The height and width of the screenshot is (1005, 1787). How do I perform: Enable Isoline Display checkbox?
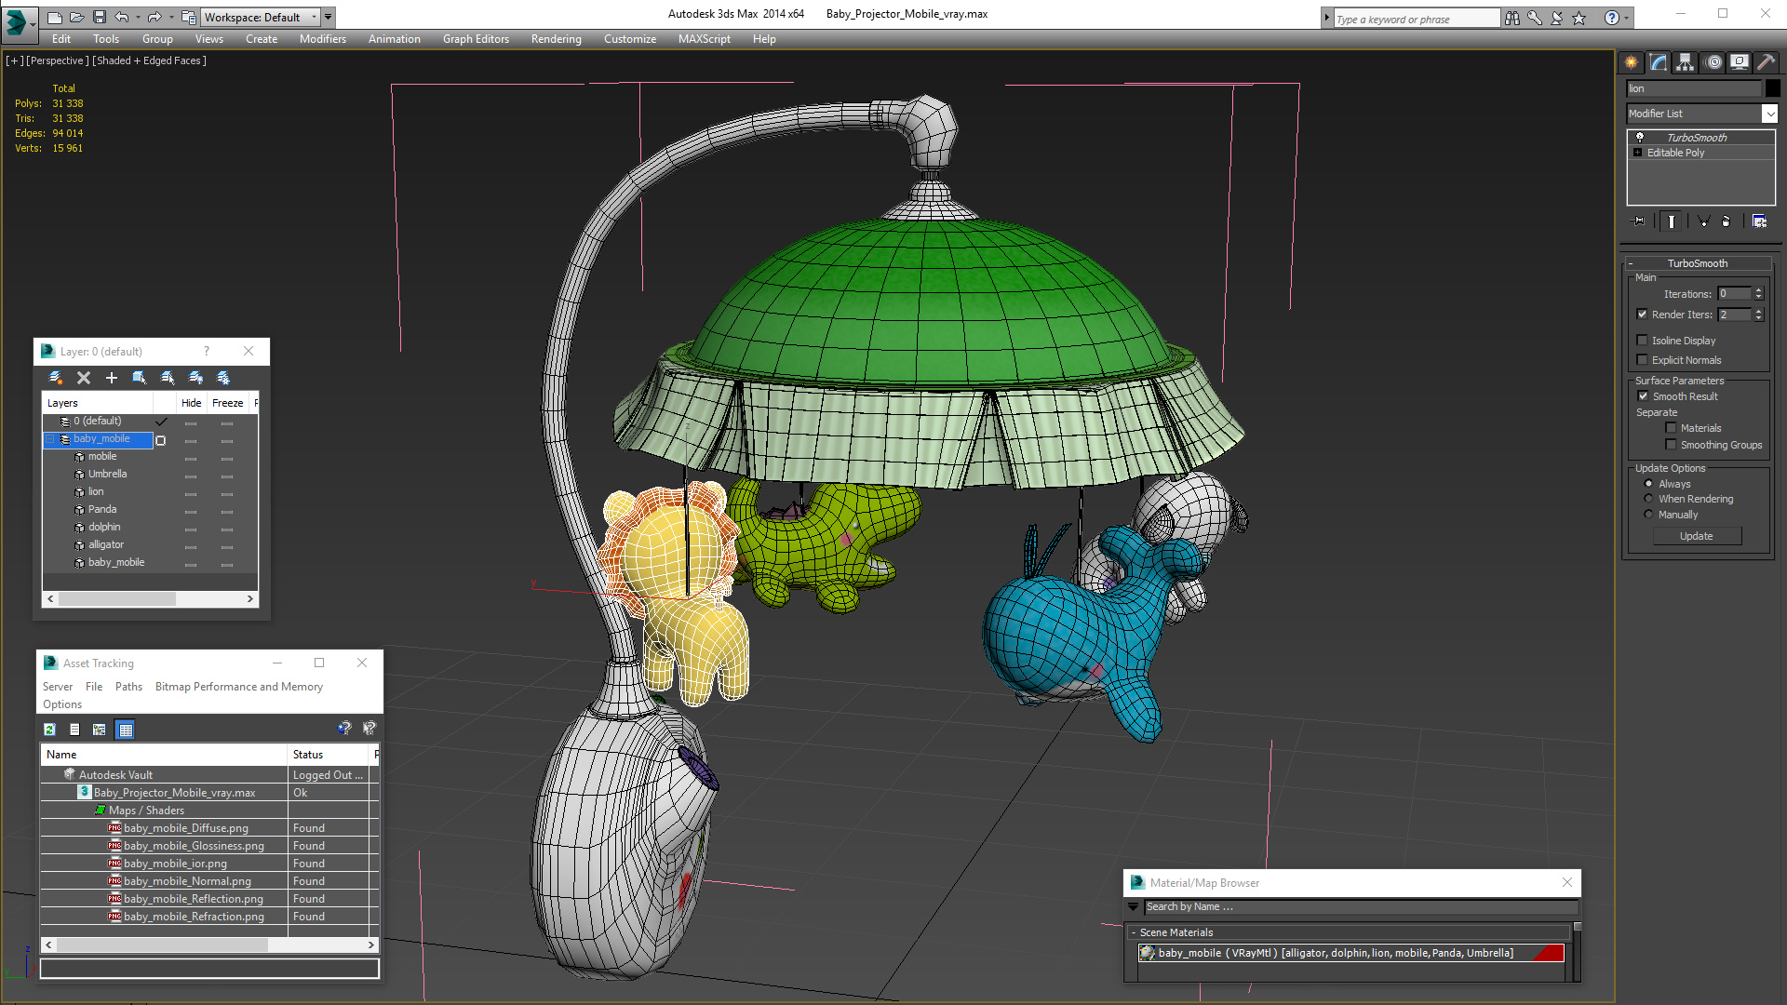pos(1643,341)
